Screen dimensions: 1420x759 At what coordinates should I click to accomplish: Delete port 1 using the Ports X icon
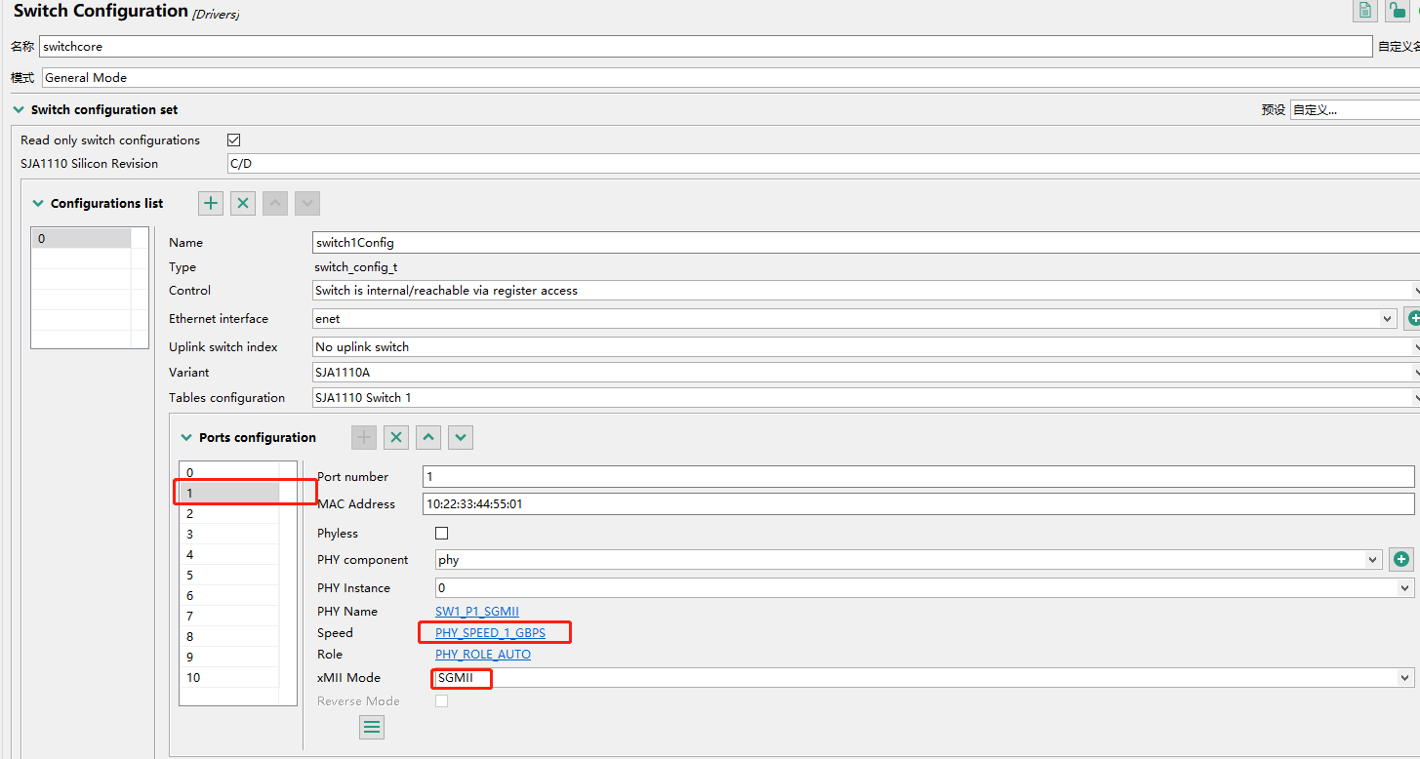click(x=395, y=437)
